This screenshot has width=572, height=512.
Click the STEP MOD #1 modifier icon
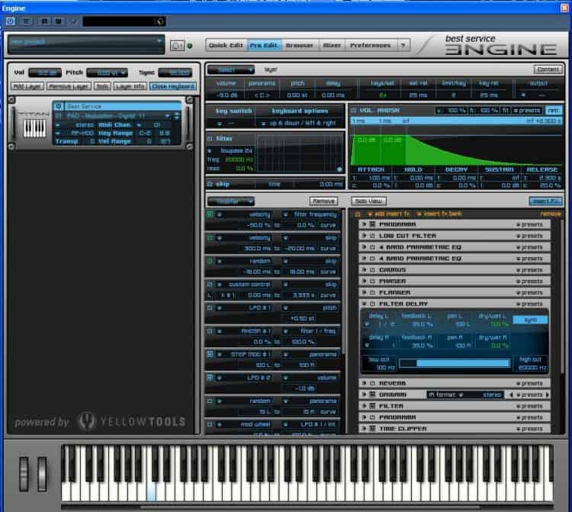(x=210, y=354)
